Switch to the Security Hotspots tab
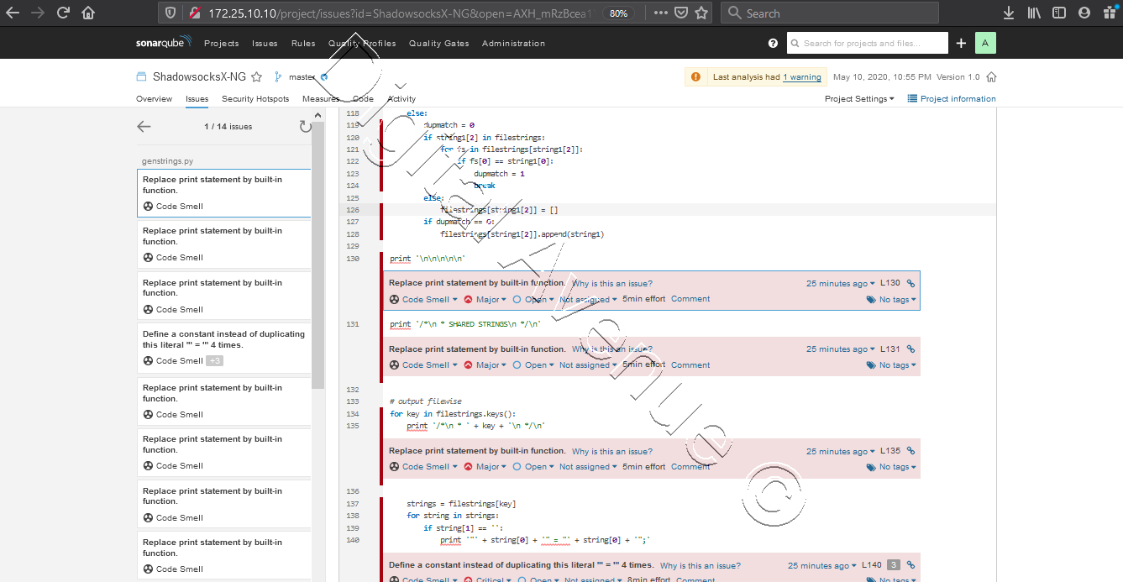Viewport: 1123px width, 582px height. coord(255,98)
